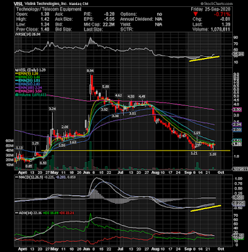The image size is (248, 252).
Task: Click the High value 1.42
Action: [x=45, y=20]
